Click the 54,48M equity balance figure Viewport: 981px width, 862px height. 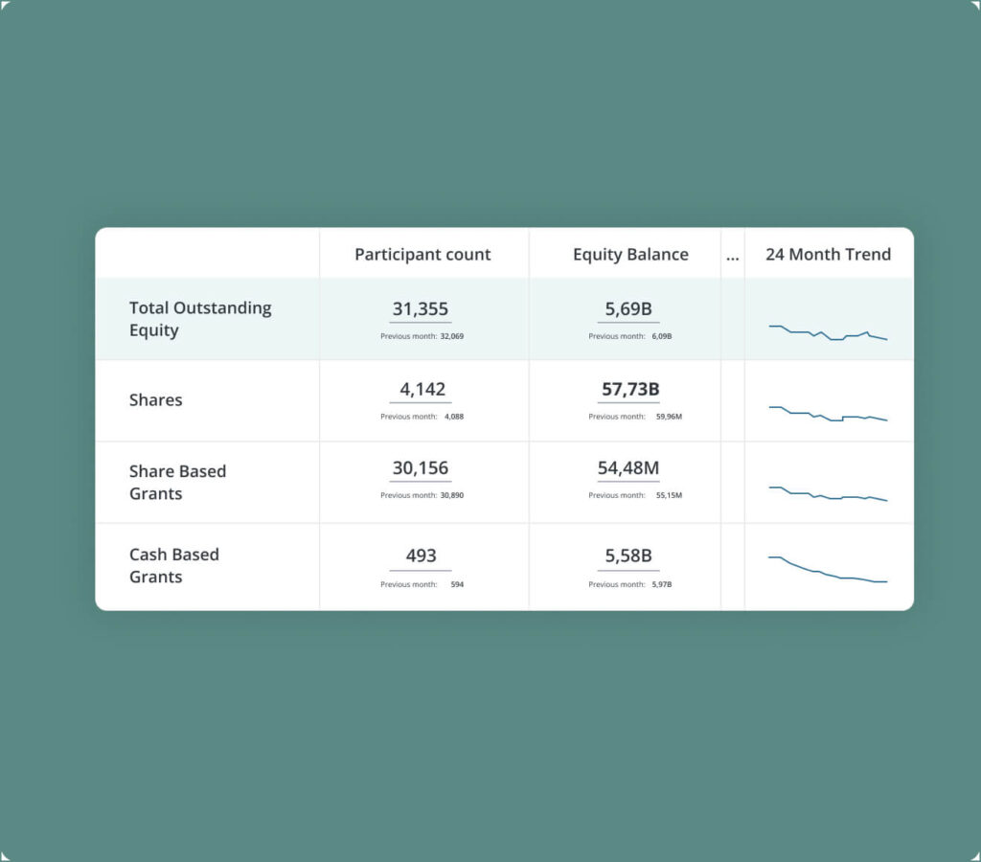point(628,468)
